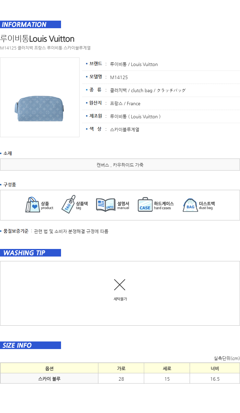Image resolution: width=240 pixels, height=413 pixels.
Task: Click the INFORMATION section header
Action: pos(31,24)
